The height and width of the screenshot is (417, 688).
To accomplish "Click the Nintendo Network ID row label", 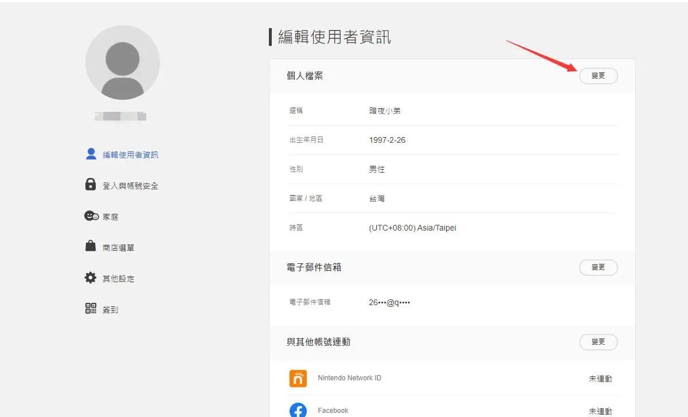I will coord(350,378).
